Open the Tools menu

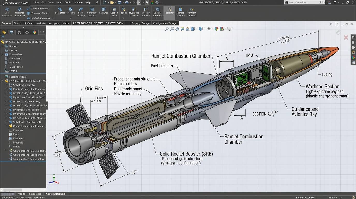pos(68,2)
